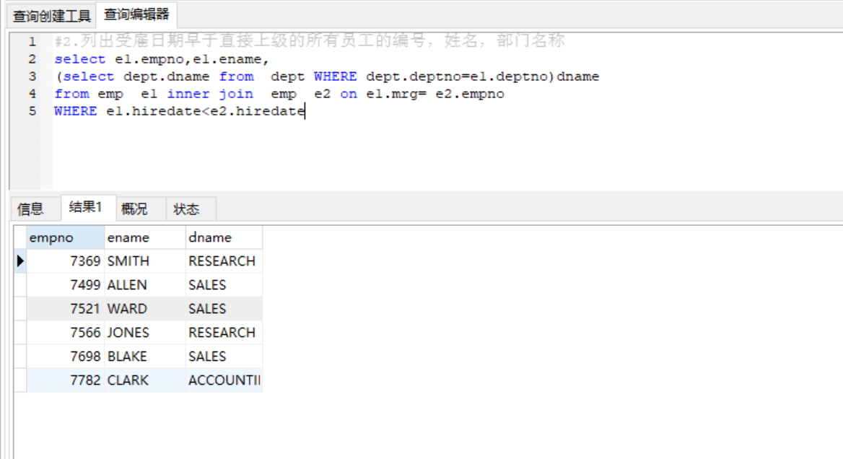
Task: Click the dname column header
Action: [x=224, y=237]
